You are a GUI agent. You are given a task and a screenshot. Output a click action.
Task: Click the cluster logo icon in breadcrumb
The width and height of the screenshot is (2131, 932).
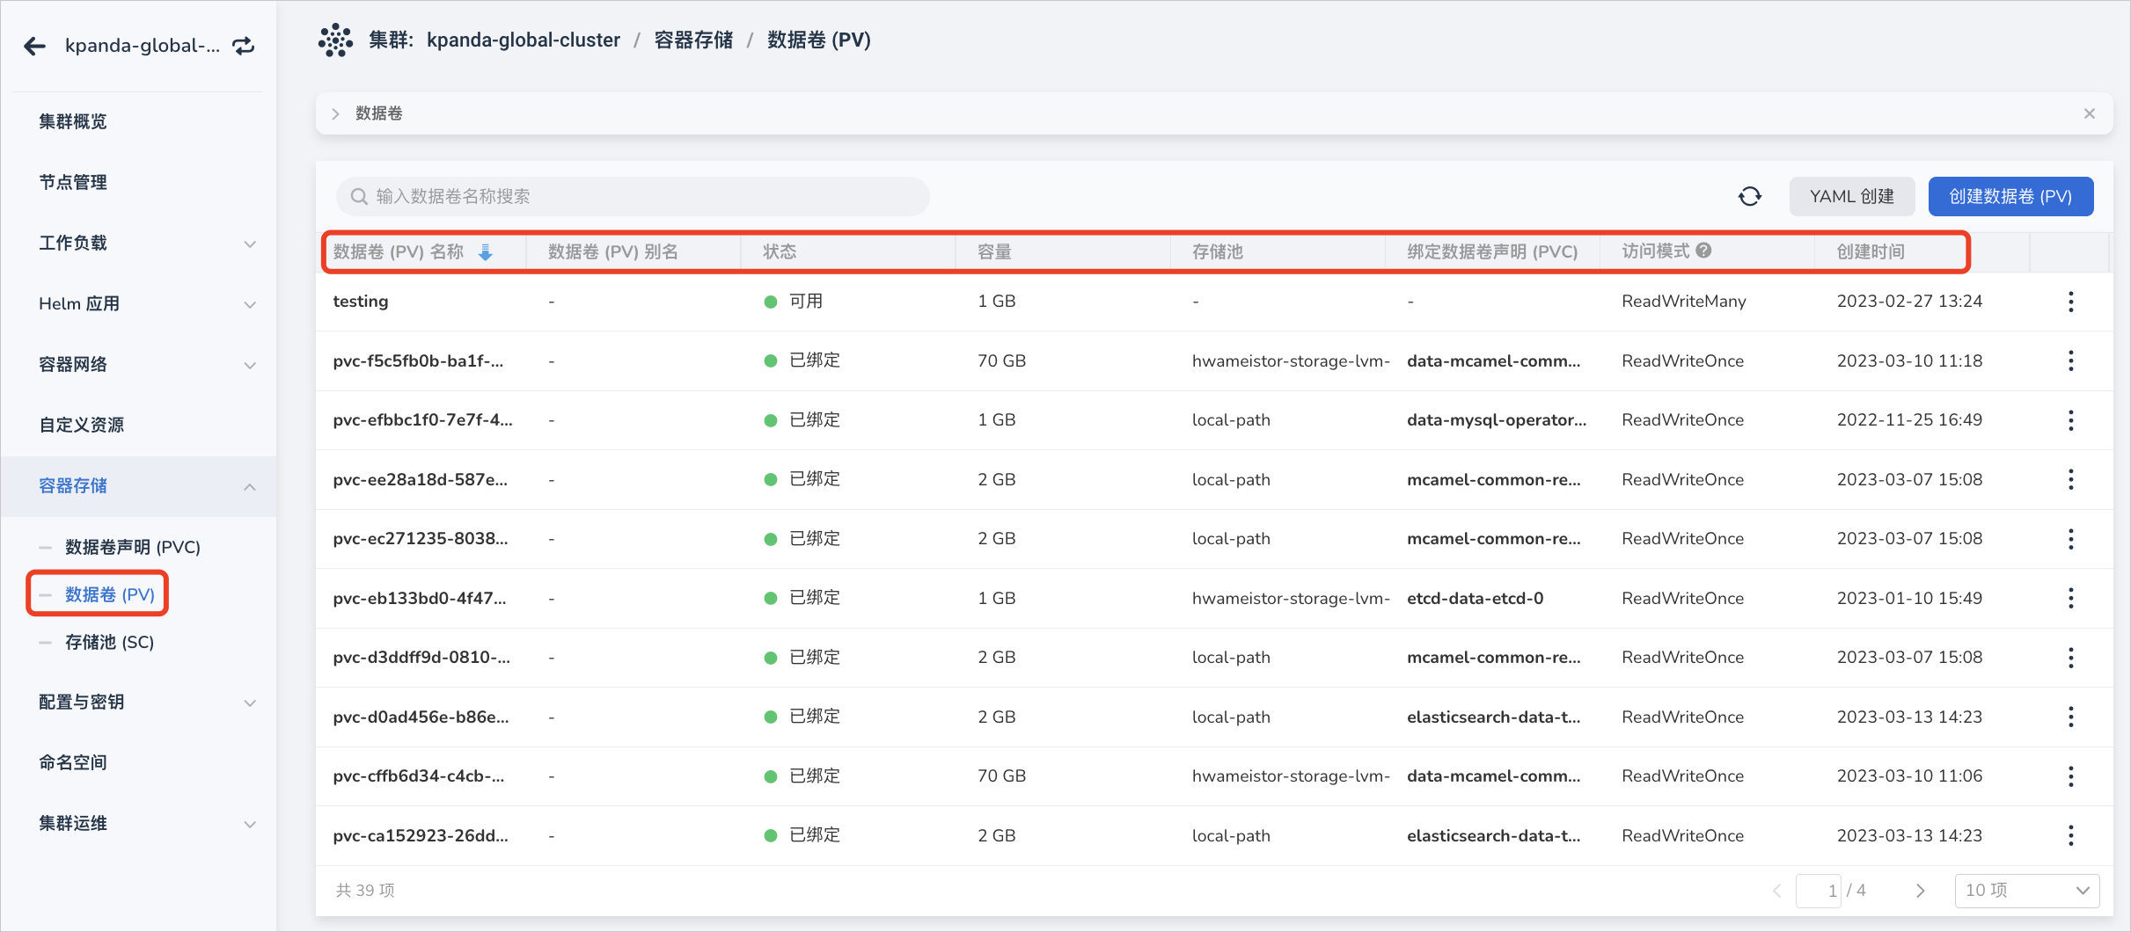[335, 40]
